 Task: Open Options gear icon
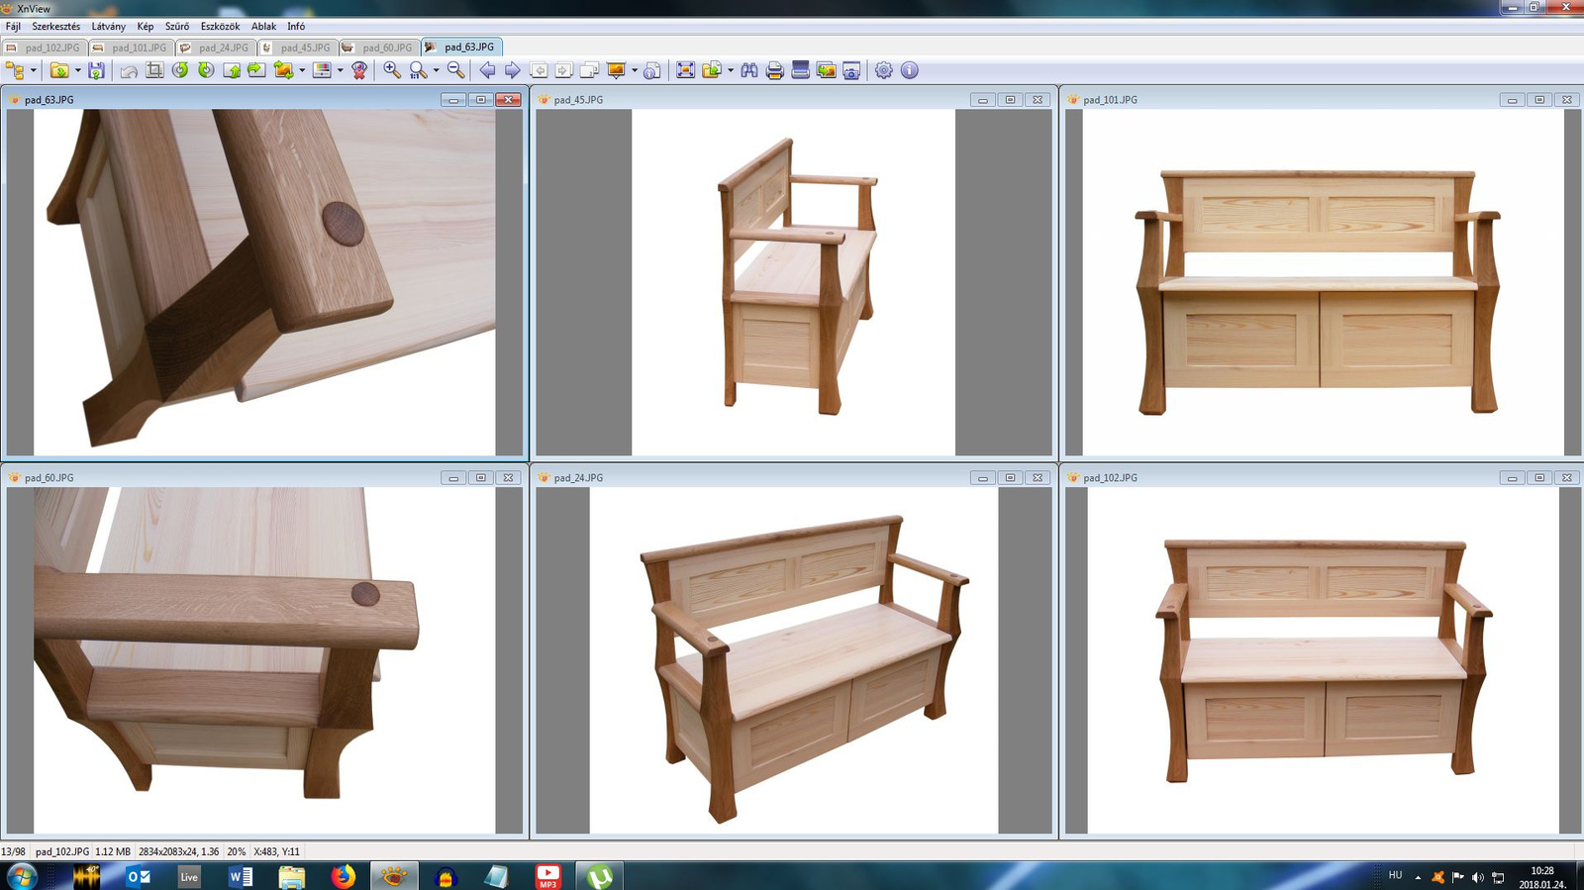pos(884,70)
